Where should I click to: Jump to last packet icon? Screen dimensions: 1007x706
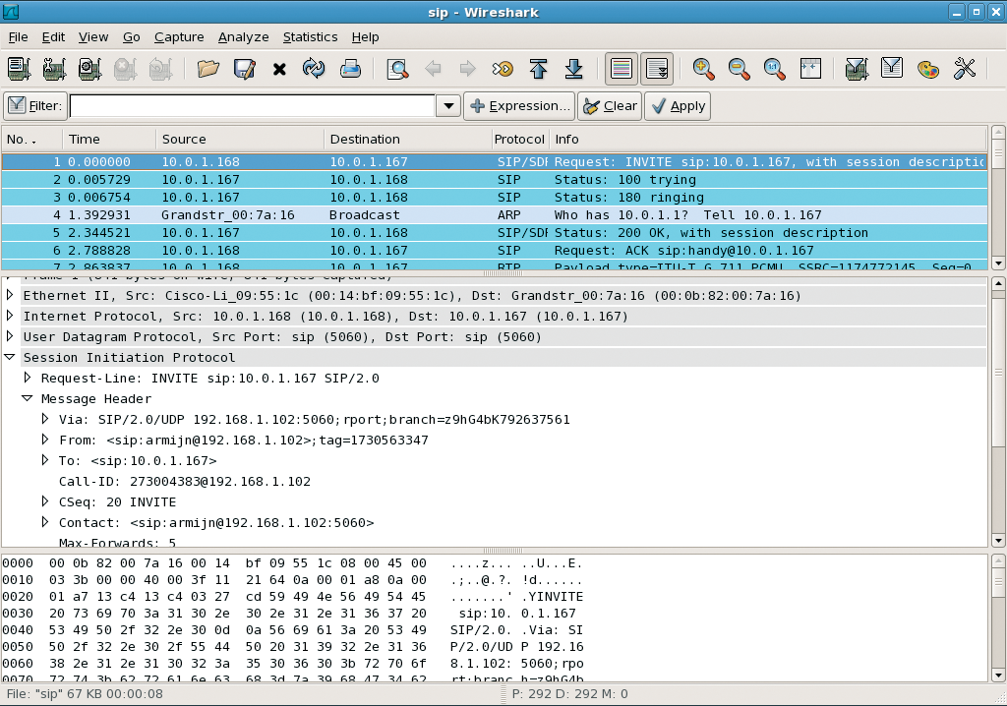tap(573, 68)
